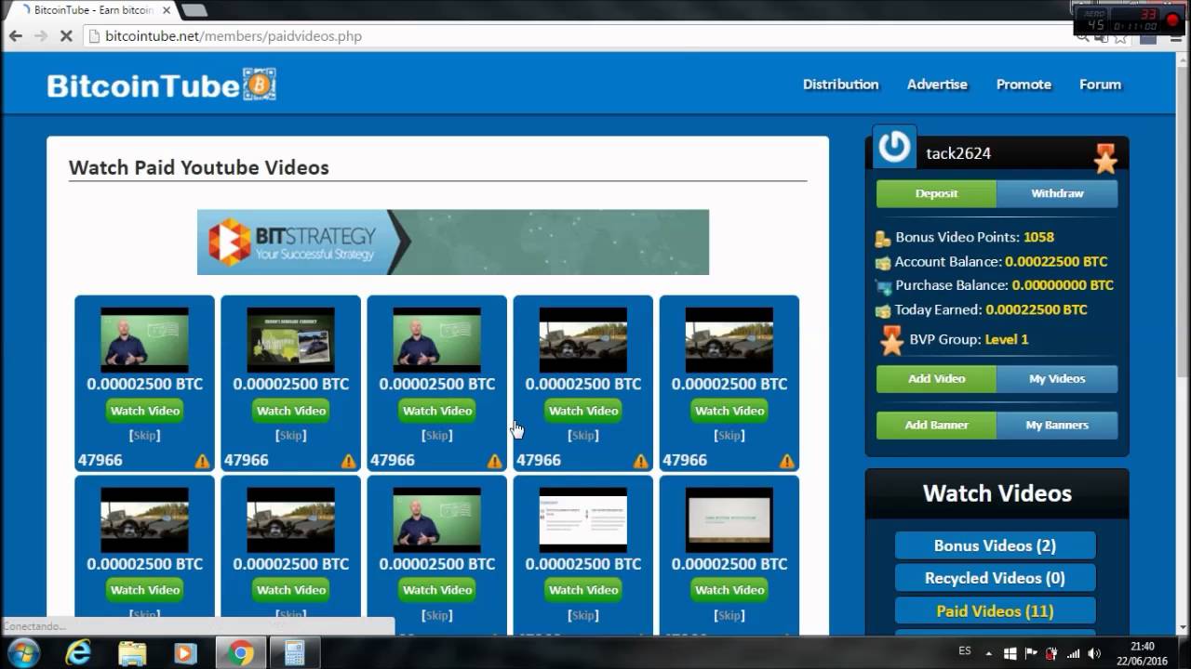Click the warning icon on the first top-row card

coord(202,461)
